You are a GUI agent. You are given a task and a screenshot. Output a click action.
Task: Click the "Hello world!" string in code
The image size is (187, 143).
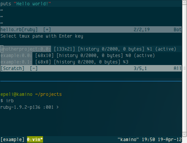click(32, 4)
